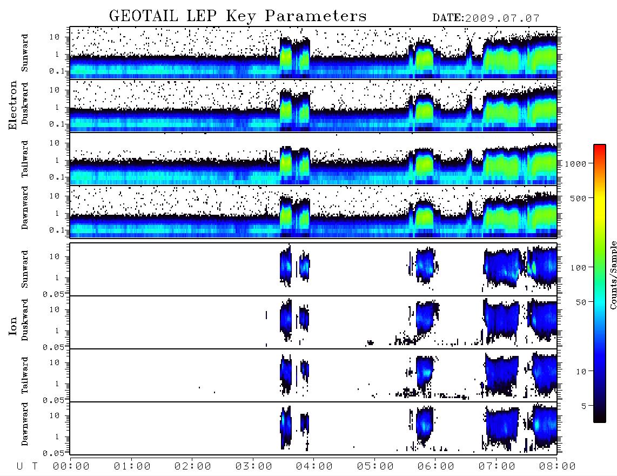The height and width of the screenshot is (476, 617).
Task: Click the Counts/Sample colorbar label
Action: (613, 275)
